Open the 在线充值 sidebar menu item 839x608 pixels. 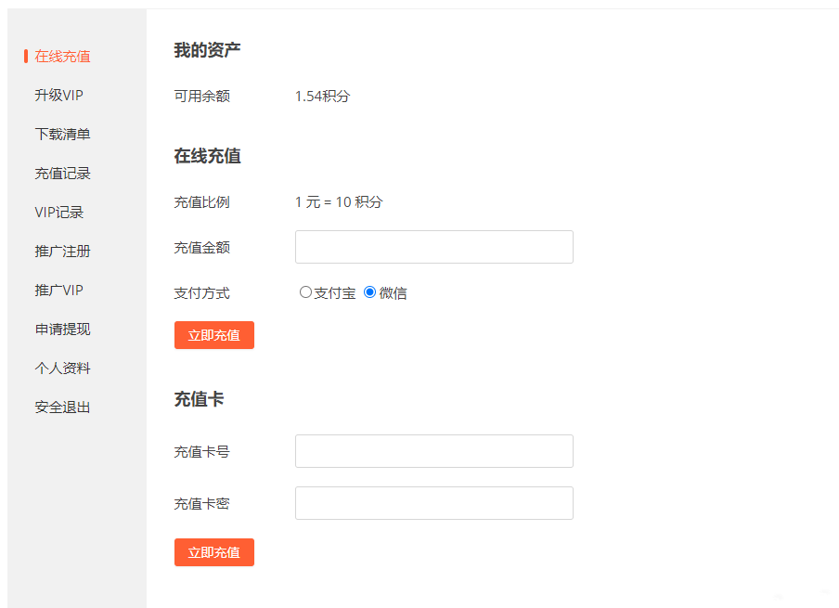tap(62, 57)
